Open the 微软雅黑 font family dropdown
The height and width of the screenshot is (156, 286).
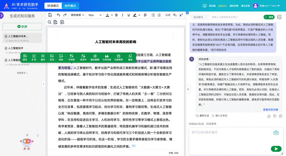click(x=77, y=15)
